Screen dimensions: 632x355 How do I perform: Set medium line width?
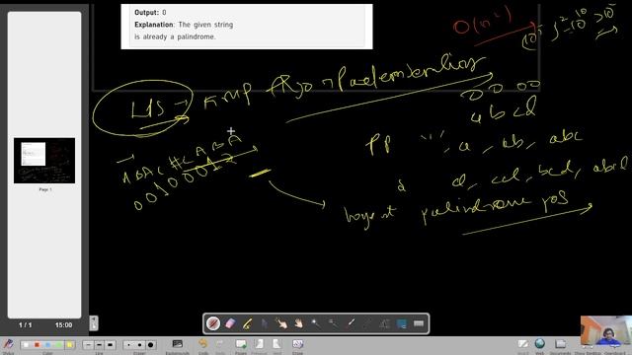99,345
